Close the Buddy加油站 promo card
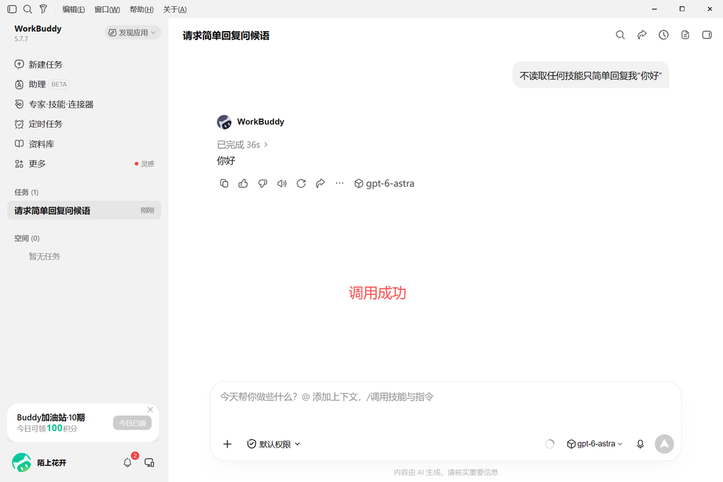This screenshot has height=482, width=723. pyautogui.click(x=150, y=409)
